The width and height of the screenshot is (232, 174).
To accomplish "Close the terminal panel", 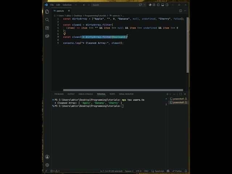I will pyautogui.click(x=185, y=94).
